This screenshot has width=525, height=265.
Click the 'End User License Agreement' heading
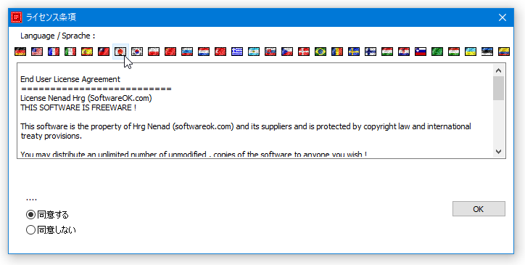(70, 80)
